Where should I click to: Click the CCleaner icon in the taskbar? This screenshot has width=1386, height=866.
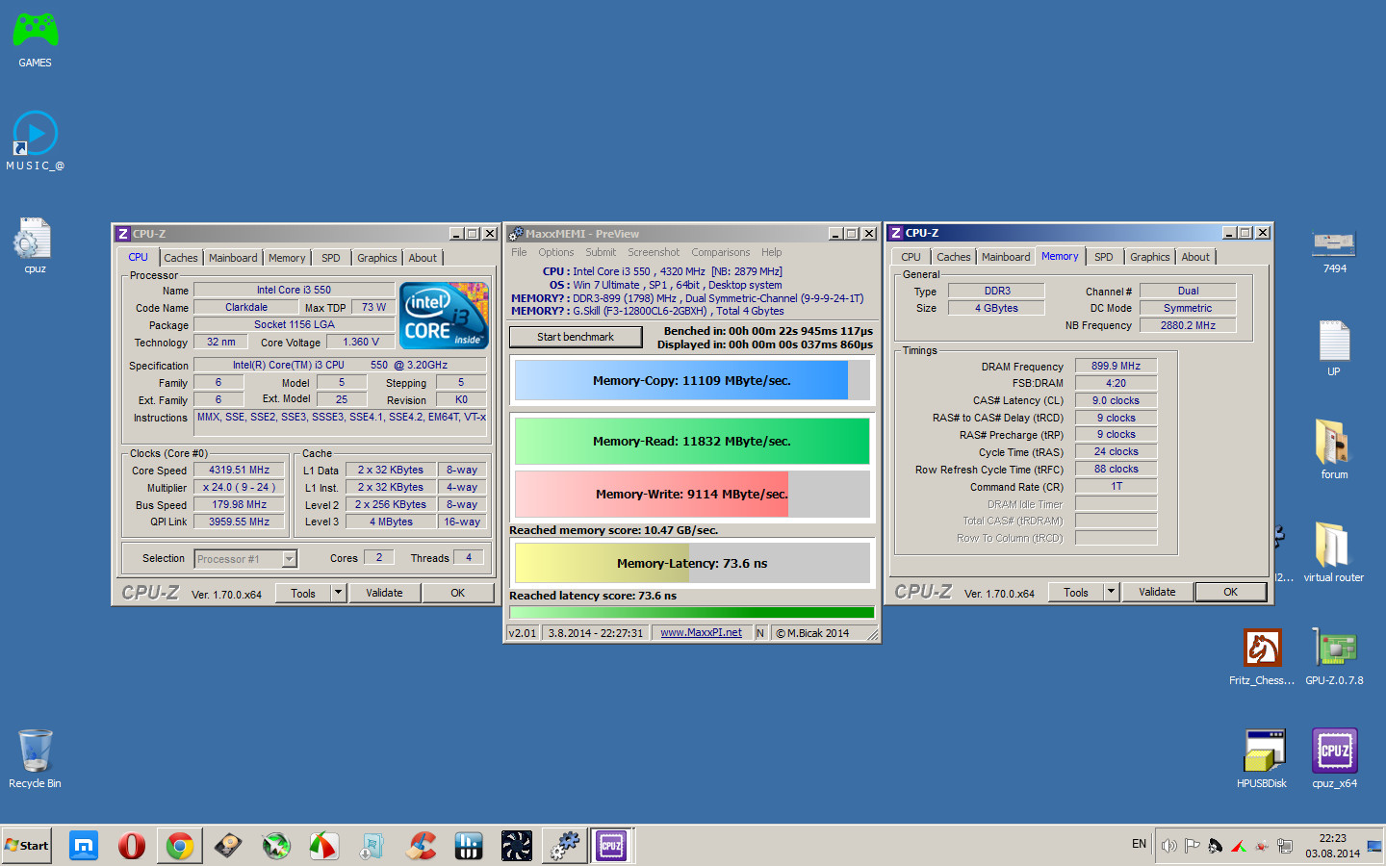421,846
